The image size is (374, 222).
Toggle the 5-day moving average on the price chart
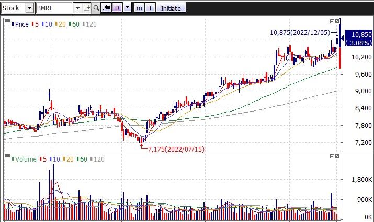35,24
